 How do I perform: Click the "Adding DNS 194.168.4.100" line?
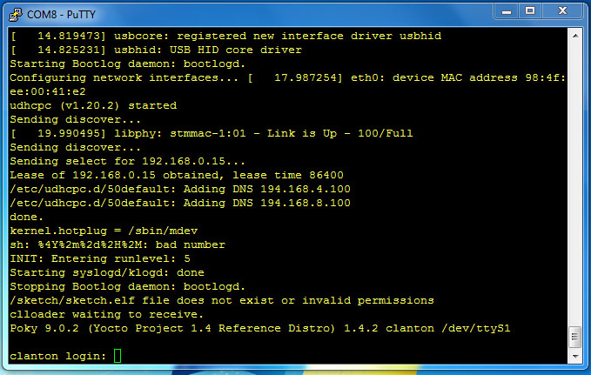[x=179, y=189]
